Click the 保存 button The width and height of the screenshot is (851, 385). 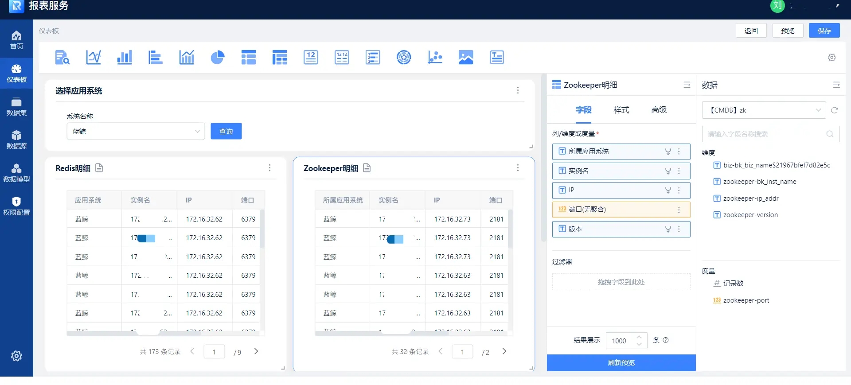point(824,31)
